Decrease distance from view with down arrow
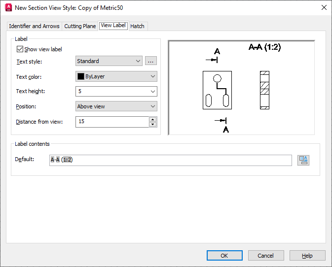 [x=152, y=124]
